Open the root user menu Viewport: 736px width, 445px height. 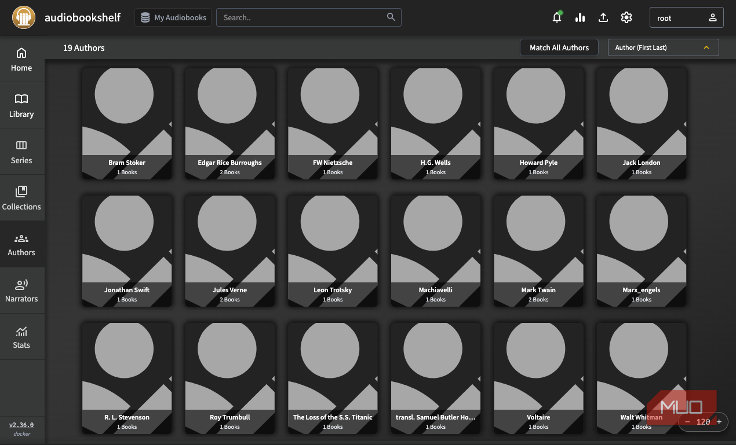coord(686,17)
